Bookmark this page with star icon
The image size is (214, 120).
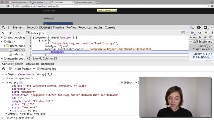coord(208,6)
